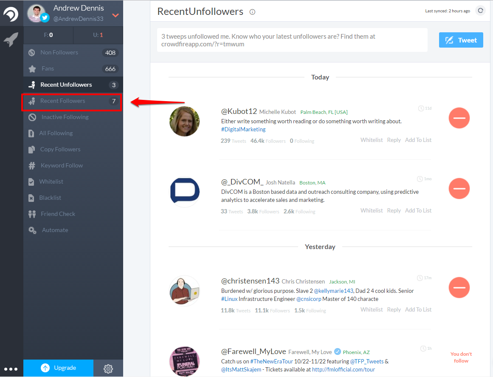Whitelist the user @Kubot12
Screen dimensions: 493x377
[371, 139]
